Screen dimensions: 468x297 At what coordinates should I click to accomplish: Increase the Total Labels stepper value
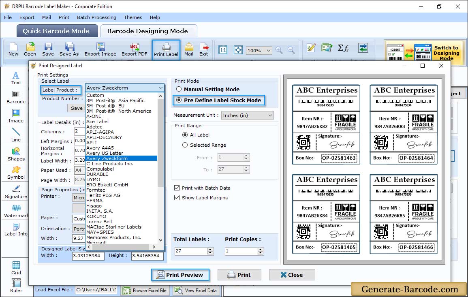tap(210, 249)
